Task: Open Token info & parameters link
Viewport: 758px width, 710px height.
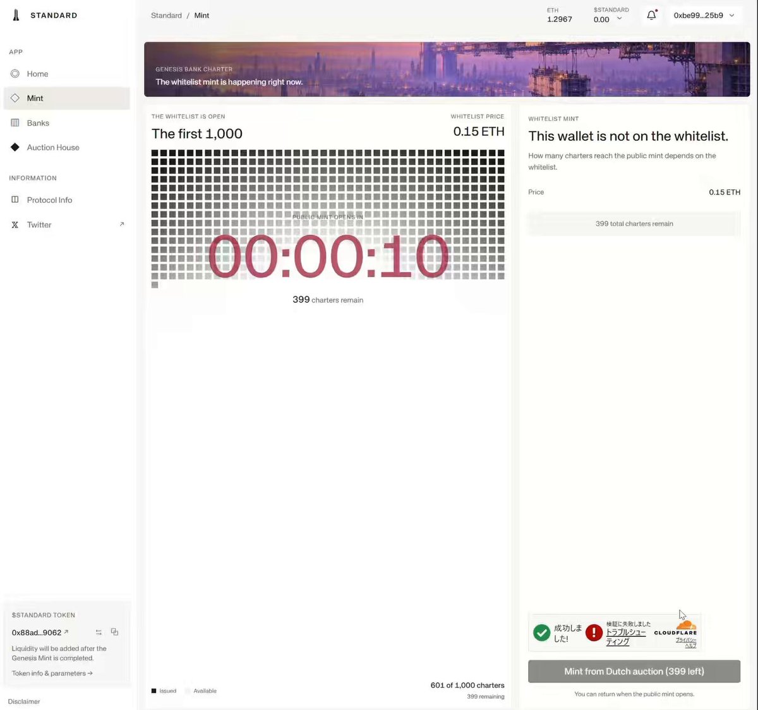Action: pos(52,673)
